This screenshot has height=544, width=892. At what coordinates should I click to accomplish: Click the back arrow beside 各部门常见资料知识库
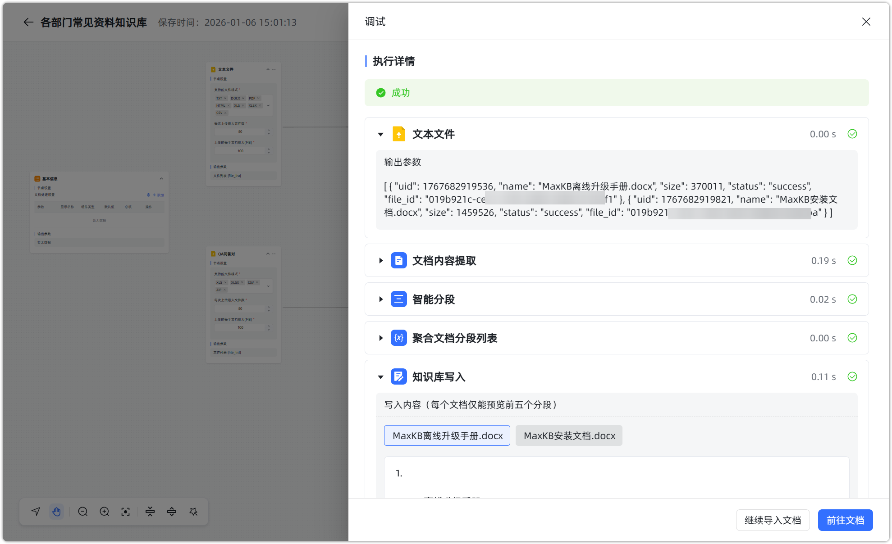click(28, 22)
